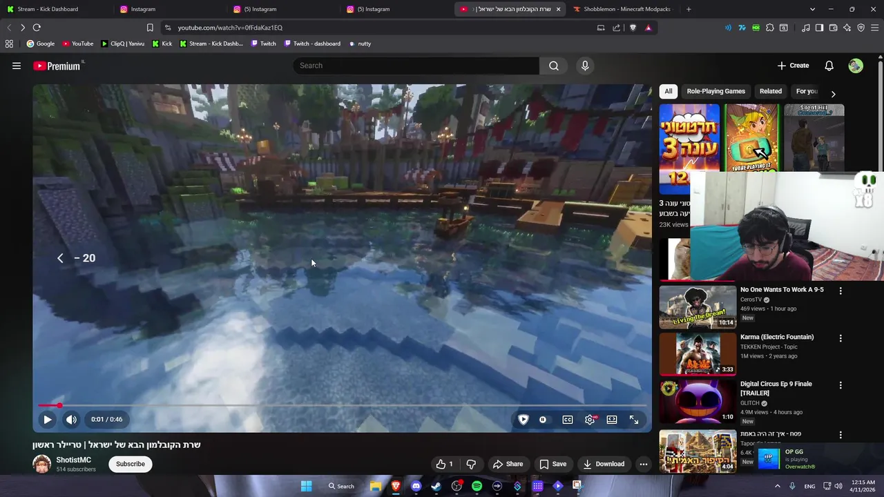Open the video settings gear
Image resolution: width=884 pixels, height=497 pixels.
click(x=590, y=419)
